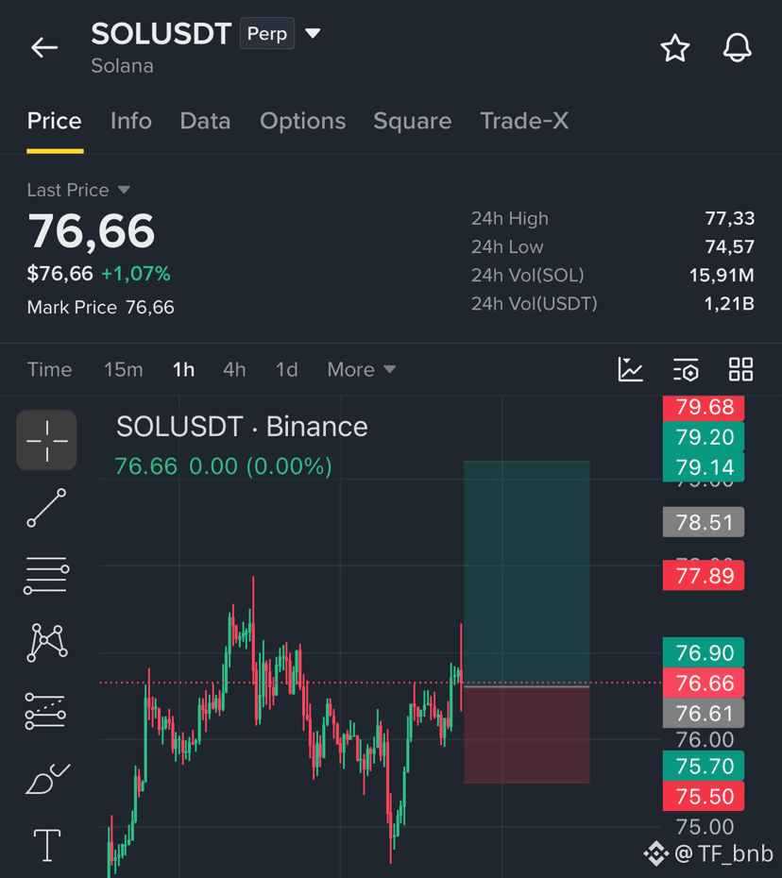Click the 76.90 green price label

click(704, 652)
